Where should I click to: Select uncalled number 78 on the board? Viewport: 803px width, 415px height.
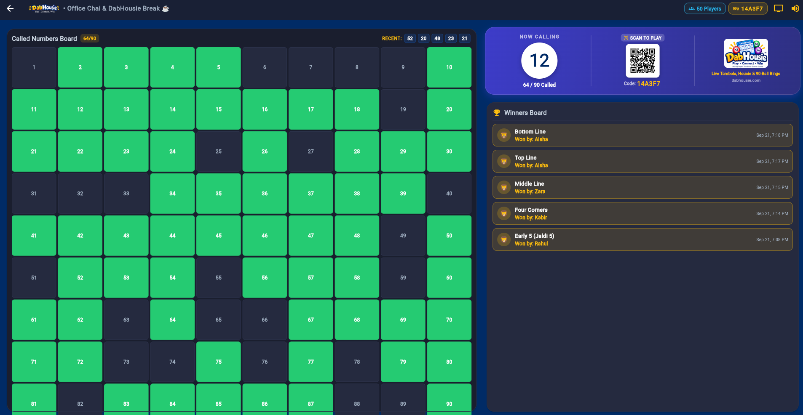[x=357, y=362]
